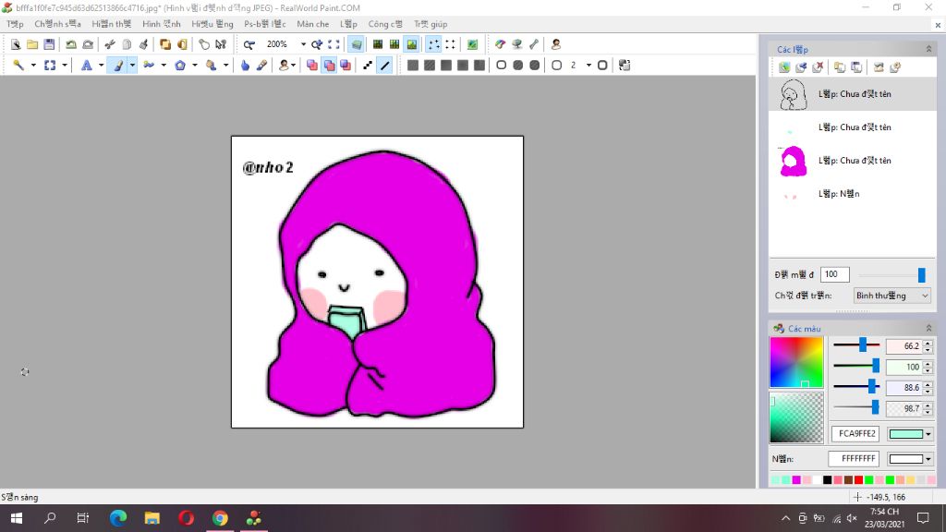Image resolution: width=946 pixels, height=532 pixels.
Task: Click the paste brush icon
Action: pos(143,44)
